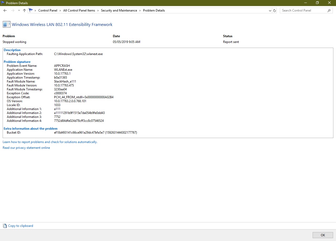336x241 pixels.
Task: Click Application Version 10.0.17763.1
Action: 62,74
